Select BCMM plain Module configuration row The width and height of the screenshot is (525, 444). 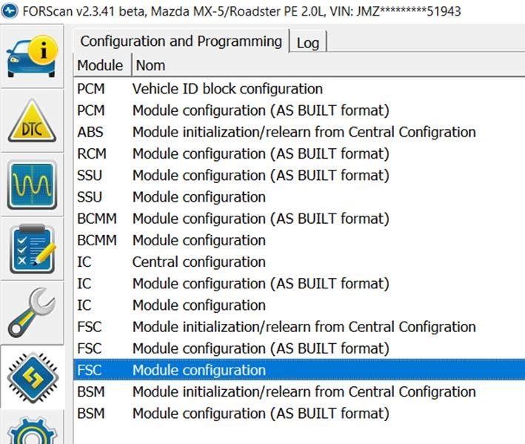point(299,240)
